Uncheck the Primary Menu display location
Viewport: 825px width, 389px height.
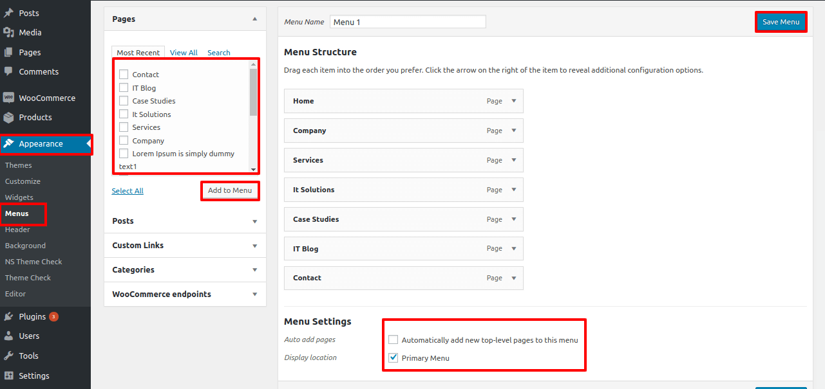[x=393, y=357]
